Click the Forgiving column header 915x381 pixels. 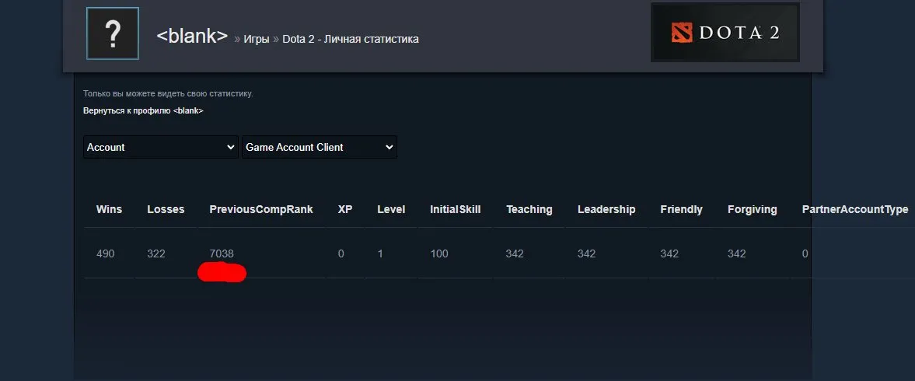click(753, 209)
